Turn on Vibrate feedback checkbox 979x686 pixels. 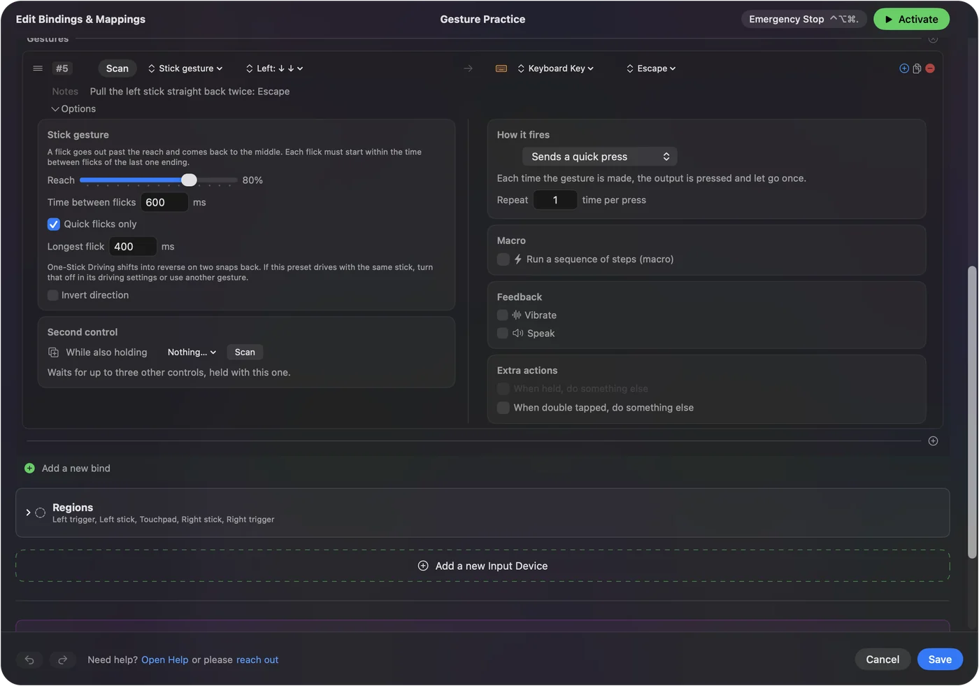click(503, 315)
